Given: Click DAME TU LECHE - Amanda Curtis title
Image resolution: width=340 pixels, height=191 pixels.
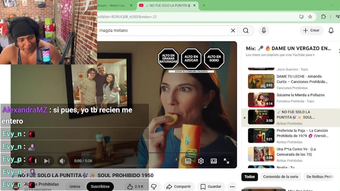Looking at the screenshot, I should pyautogui.click(x=302, y=79).
